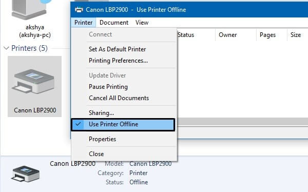Click the Category value Printer
308x192 pixels.
[x=138, y=173]
